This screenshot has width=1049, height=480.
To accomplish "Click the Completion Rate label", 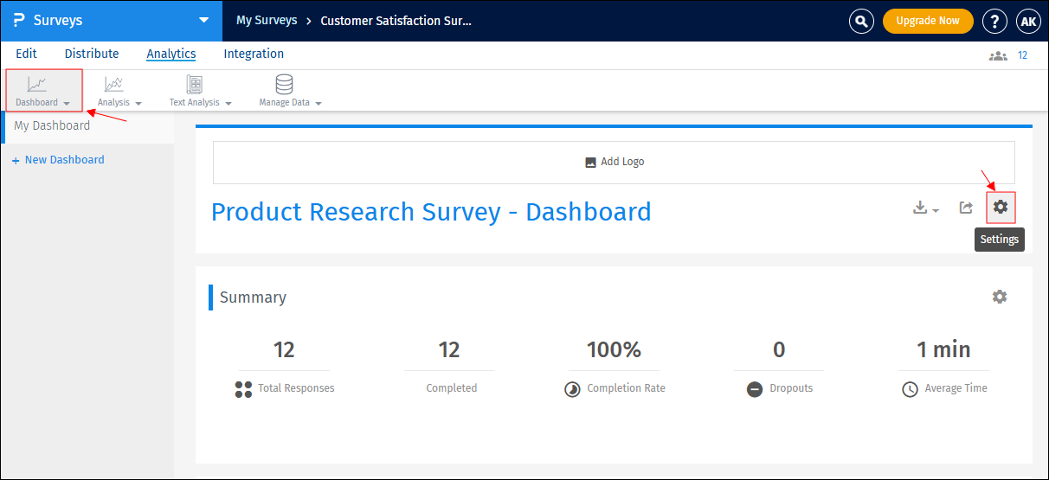I will coord(626,388).
